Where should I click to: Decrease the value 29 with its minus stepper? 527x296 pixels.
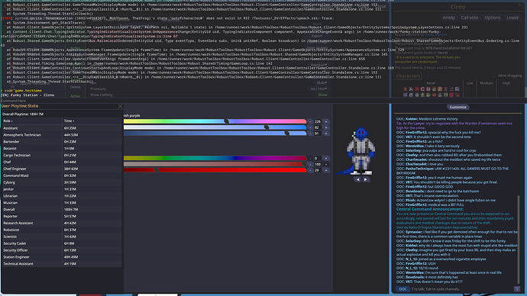pos(310,170)
